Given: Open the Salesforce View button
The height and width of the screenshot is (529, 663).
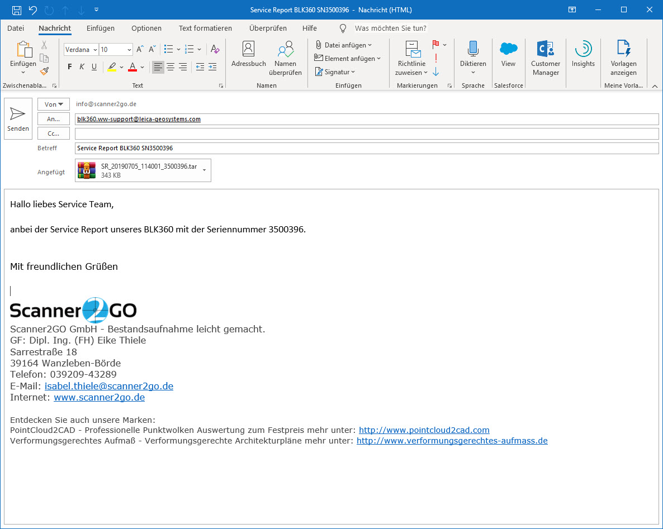Looking at the screenshot, I should [x=508, y=54].
